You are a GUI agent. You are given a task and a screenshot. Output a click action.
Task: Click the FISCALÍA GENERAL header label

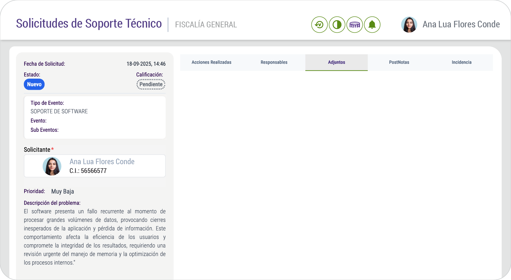[206, 25]
